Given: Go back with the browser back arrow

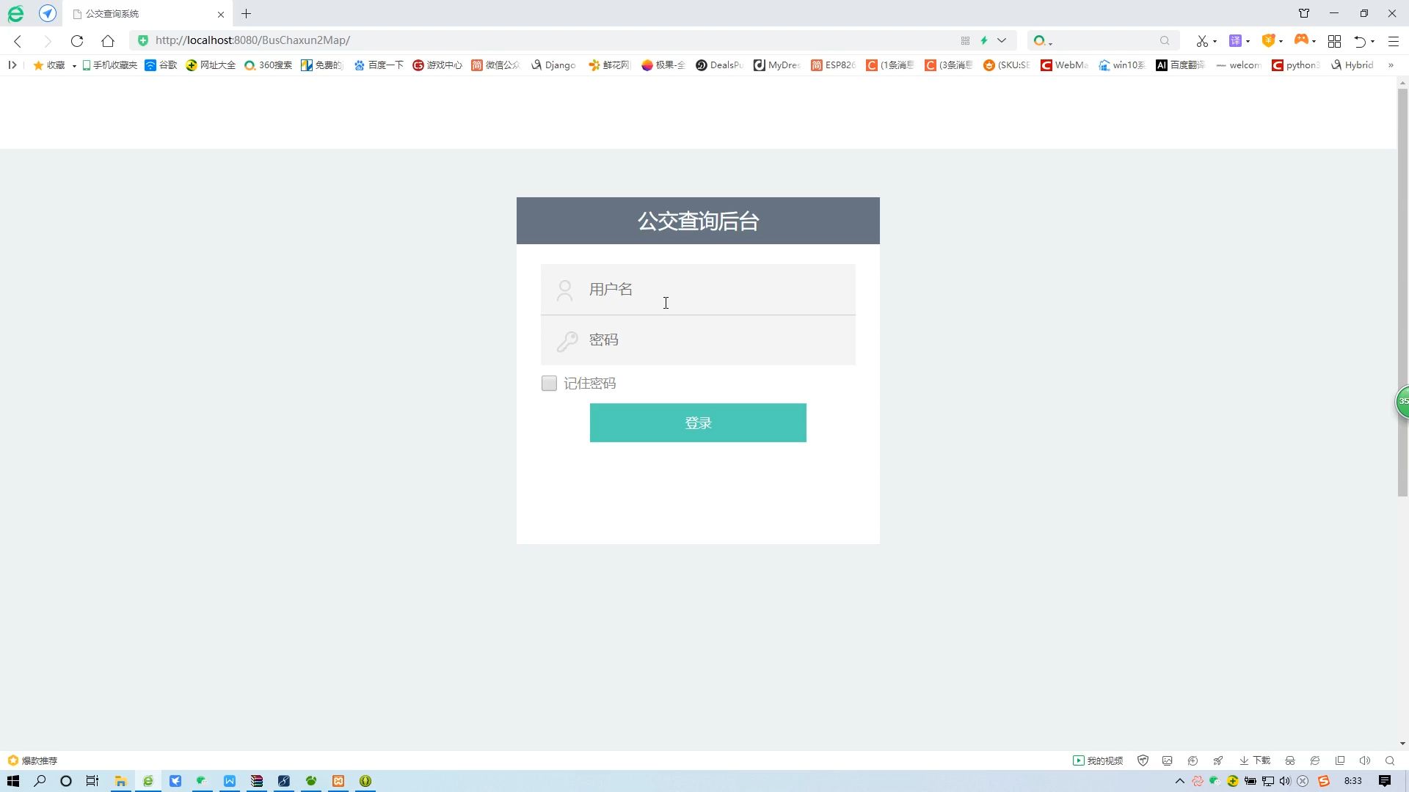Looking at the screenshot, I should coord(18,41).
